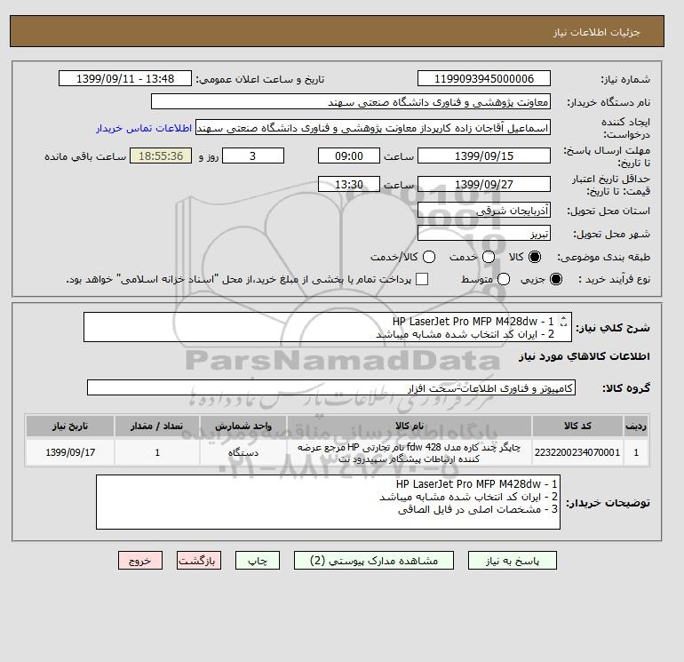Viewport: 684px width, 662px height.
Task: Click the buyer organization name field
Action: click(x=351, y=101)
